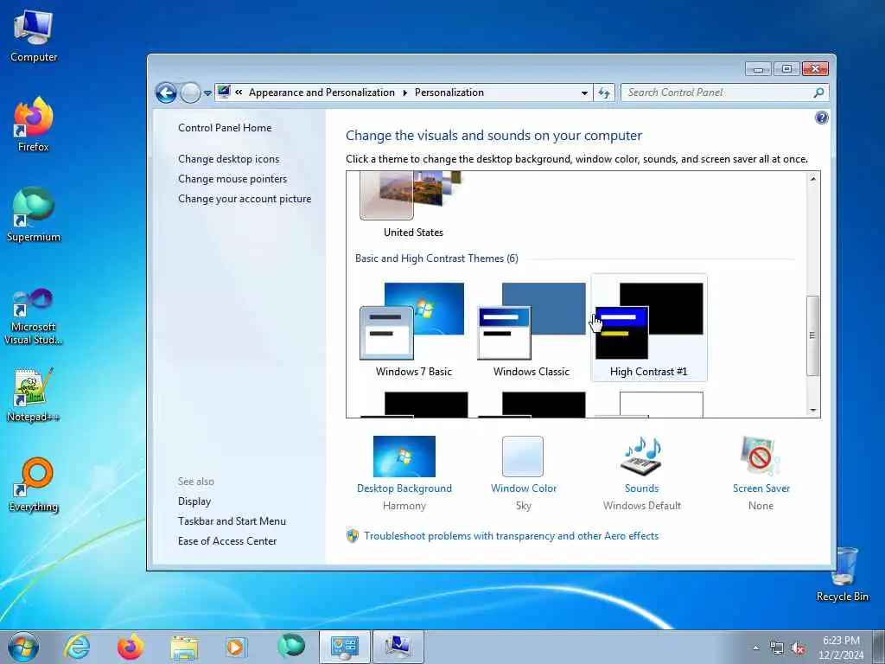
Task: Click the theme list scrollbar thumb
Action: point(812,335)
